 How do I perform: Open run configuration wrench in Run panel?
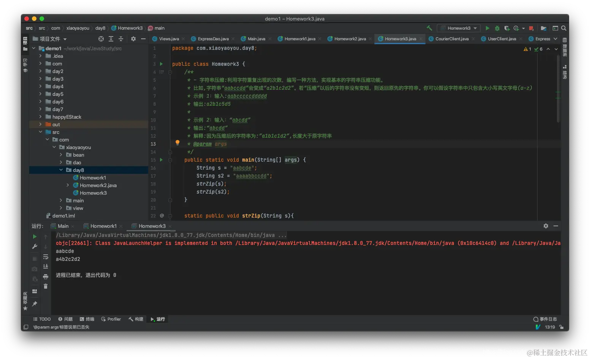click(x=35, y=246)
